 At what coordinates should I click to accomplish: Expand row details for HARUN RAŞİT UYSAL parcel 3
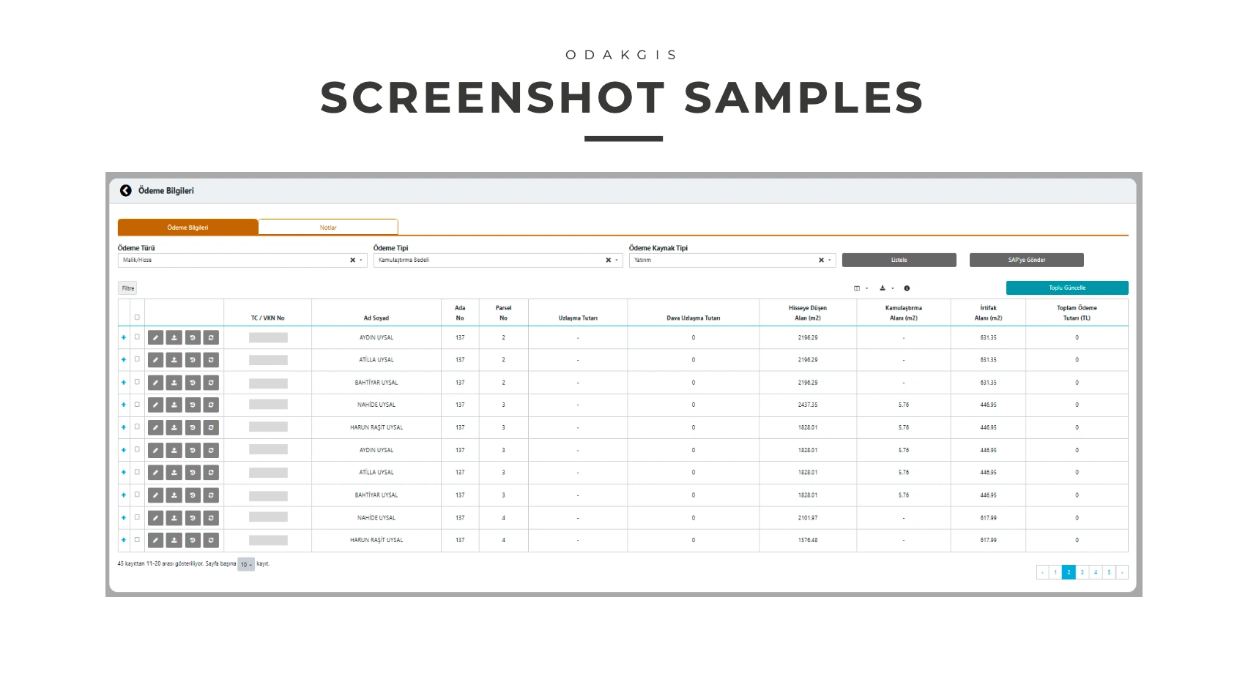[124, 427]
